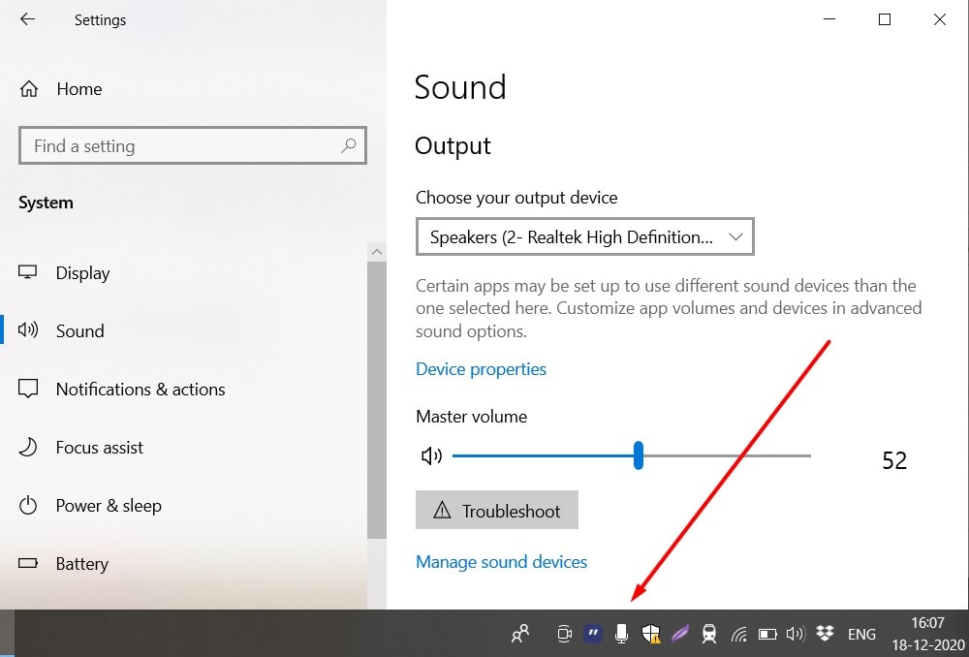The height and width of the screenshot is (657, 969).
Task: Click the Manage sound devices link
Action: 501,561
